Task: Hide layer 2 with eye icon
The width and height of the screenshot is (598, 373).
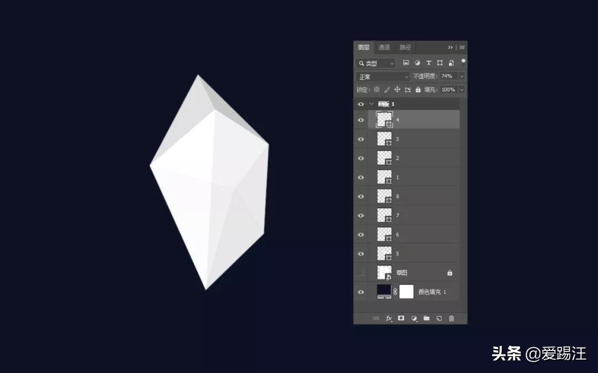Action: tap(361, 158)
